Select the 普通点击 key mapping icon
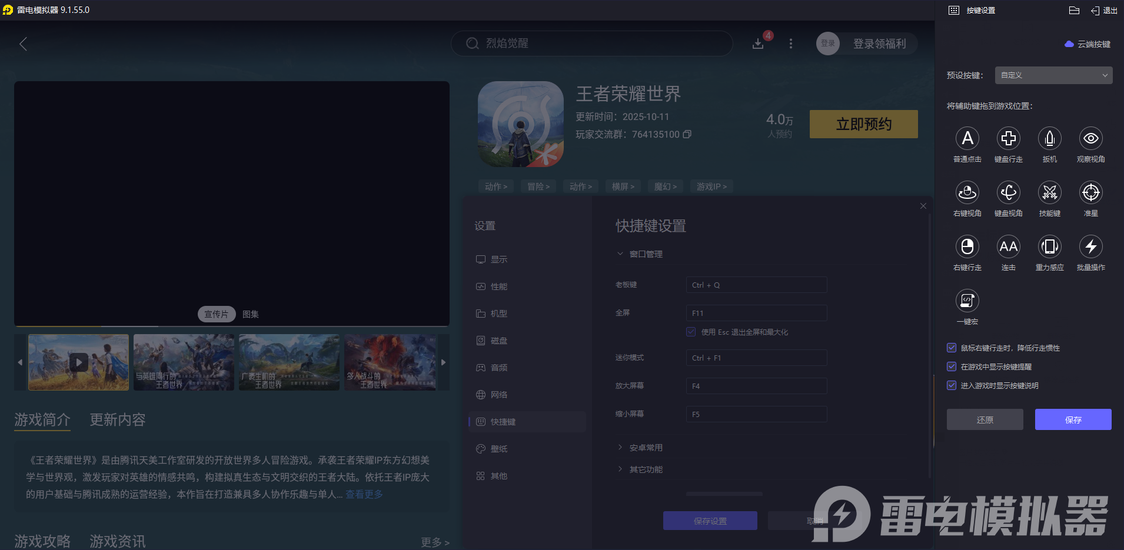This screenshot has width=1124, height=550. point(967,138)
